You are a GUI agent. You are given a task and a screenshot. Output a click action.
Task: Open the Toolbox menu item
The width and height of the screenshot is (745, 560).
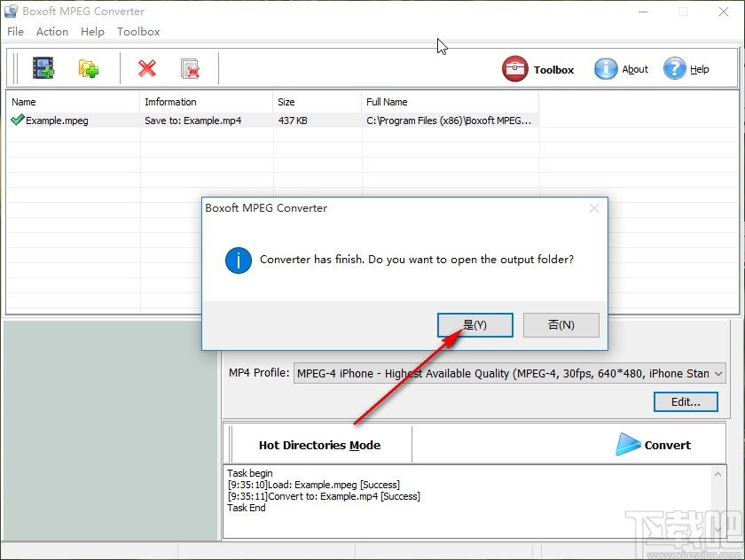[138, 31]
